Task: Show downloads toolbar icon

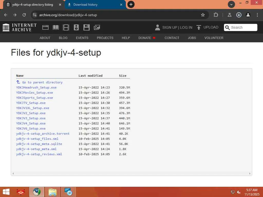Action: 239,15
